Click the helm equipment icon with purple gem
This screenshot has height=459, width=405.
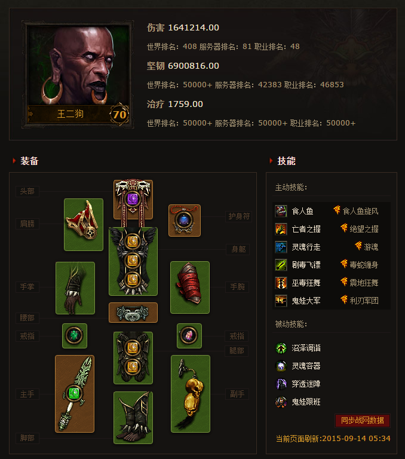point(133,200)
